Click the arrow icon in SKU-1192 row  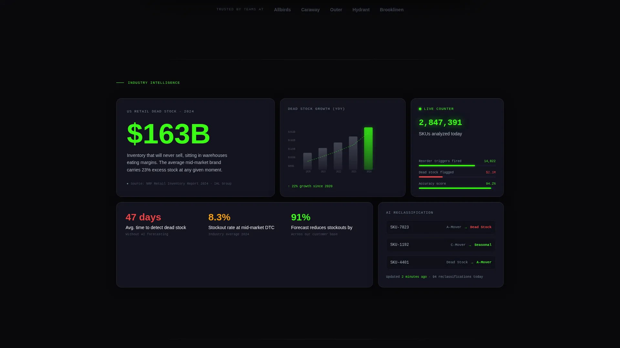point(470,245)
